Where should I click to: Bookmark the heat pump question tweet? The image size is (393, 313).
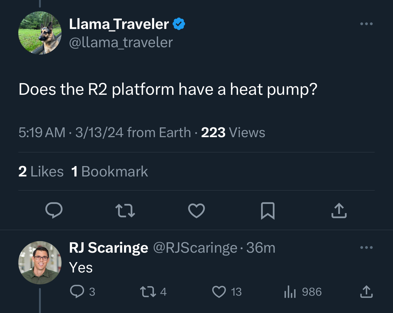(268, 210)
